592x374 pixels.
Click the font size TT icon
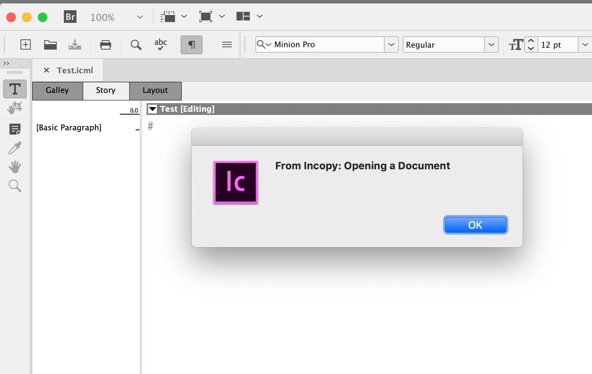point(516,45)
